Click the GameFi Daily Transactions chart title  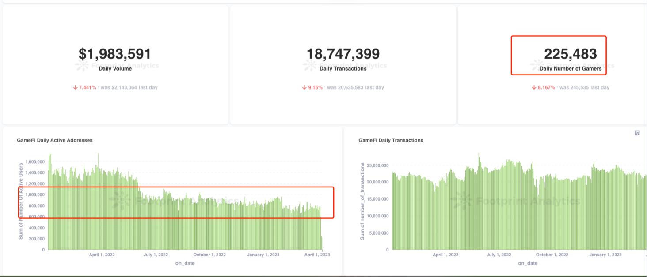click(391, 140)
